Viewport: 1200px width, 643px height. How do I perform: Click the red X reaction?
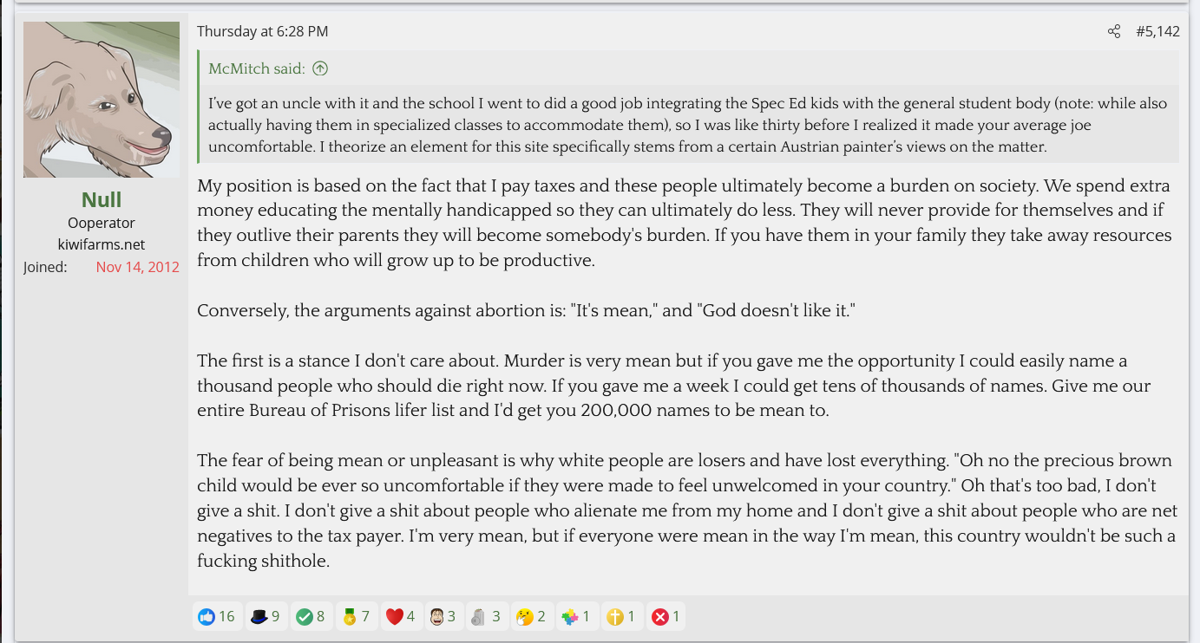[666, 617]
